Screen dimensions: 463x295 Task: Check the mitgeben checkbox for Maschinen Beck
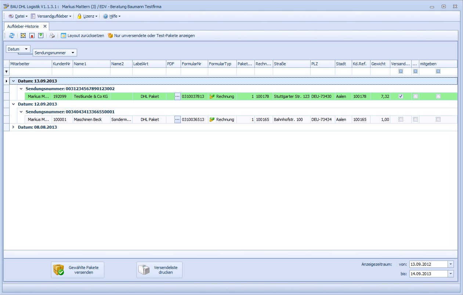point(438,119)
